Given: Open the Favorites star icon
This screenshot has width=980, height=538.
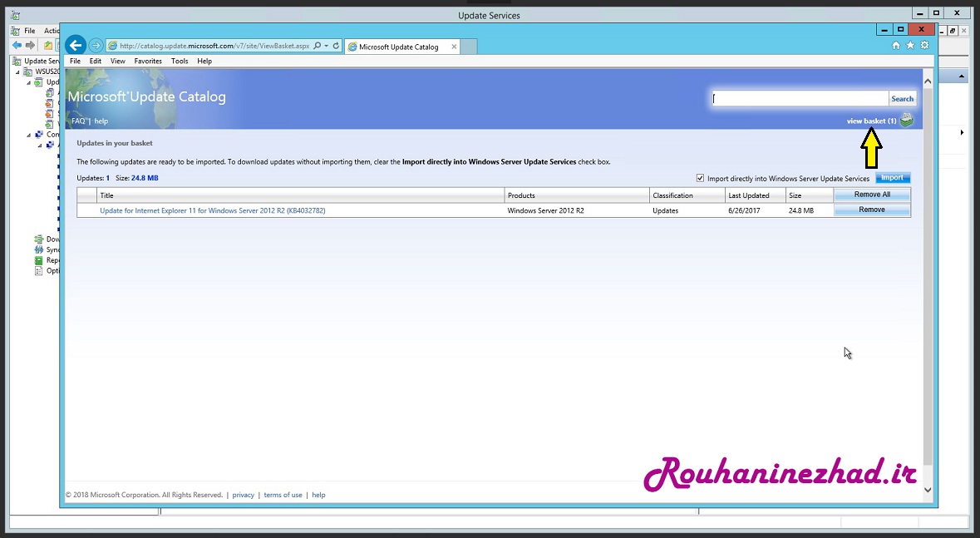Looking at the screenshot, I should [x=910, y=45].
